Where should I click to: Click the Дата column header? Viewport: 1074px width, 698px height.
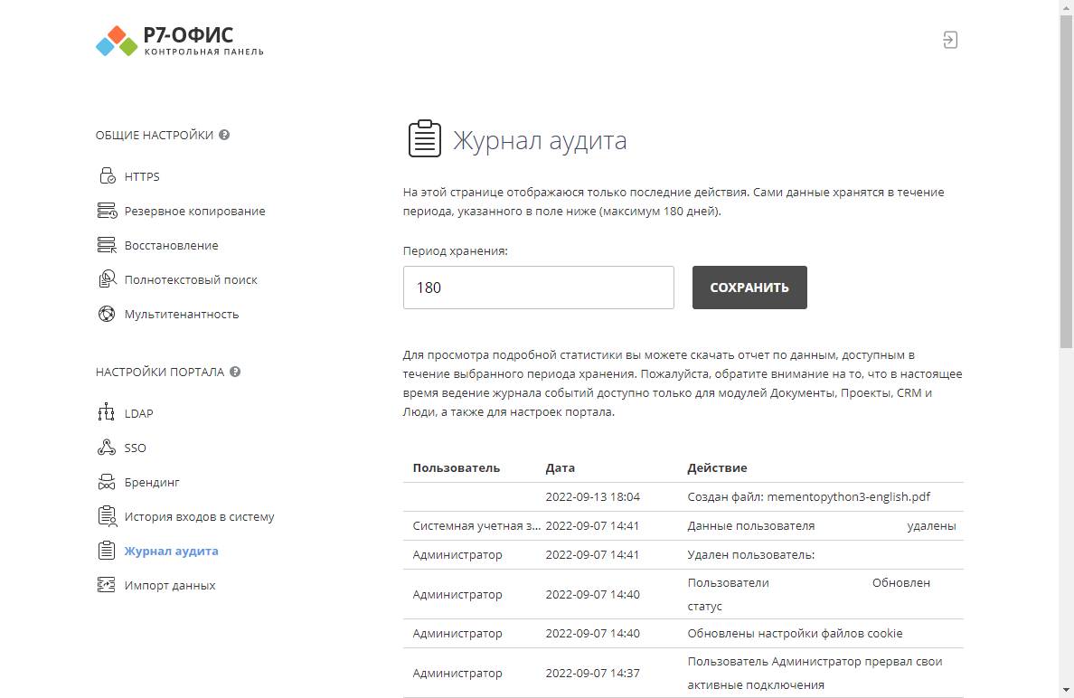[561, 467]
